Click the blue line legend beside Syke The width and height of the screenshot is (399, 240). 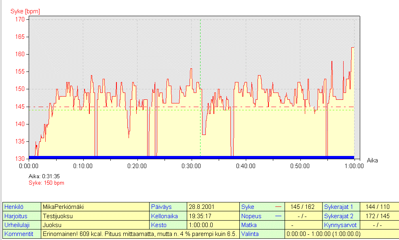[278, 207]
